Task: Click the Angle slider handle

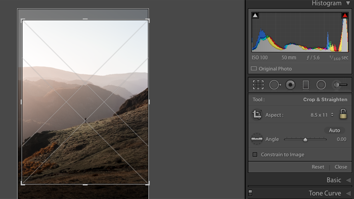Action: [305, 140]
